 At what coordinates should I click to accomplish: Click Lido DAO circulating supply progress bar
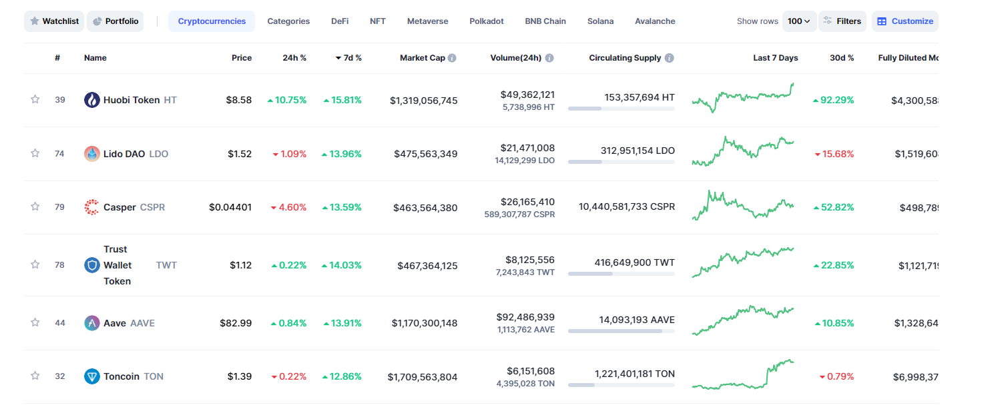tap(621, 161)
